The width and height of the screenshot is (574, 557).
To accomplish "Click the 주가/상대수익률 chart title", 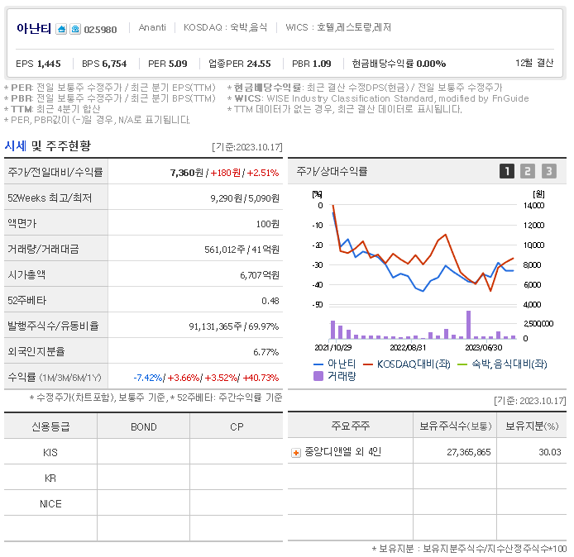I will click(x=332, y=171).
